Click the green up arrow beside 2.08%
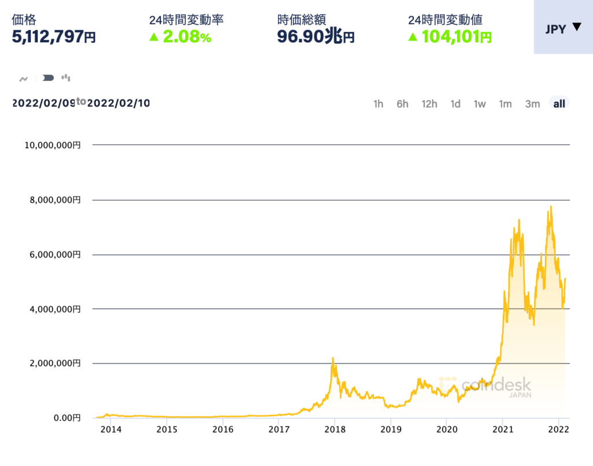 153,36
